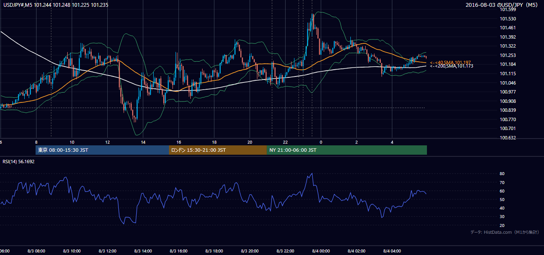Screen dimensions: 544x255
Task: Click bottom time label 8/3 20:00
Action: point(249,251)
